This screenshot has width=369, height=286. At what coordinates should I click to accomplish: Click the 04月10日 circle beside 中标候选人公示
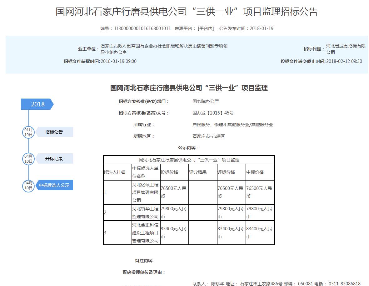pyautogui.click(x=28, y=186)
